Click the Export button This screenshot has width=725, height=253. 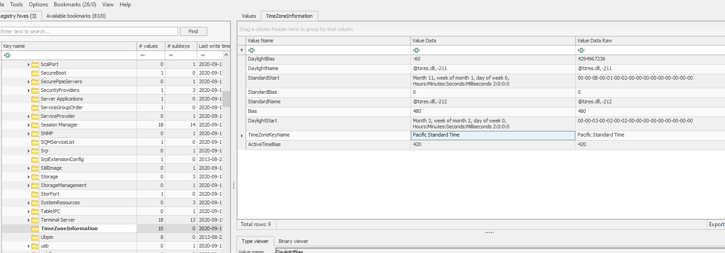tap(716, 224)
